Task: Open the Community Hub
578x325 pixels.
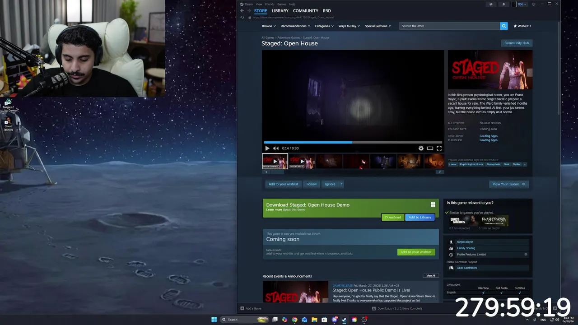Action: (517, 43)
